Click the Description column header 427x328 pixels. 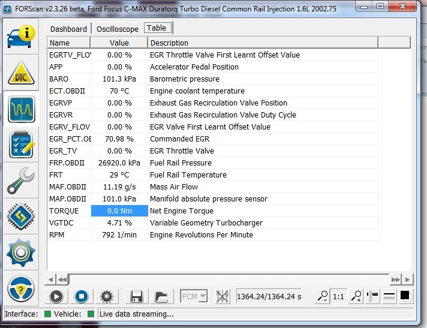click(264, 43)
